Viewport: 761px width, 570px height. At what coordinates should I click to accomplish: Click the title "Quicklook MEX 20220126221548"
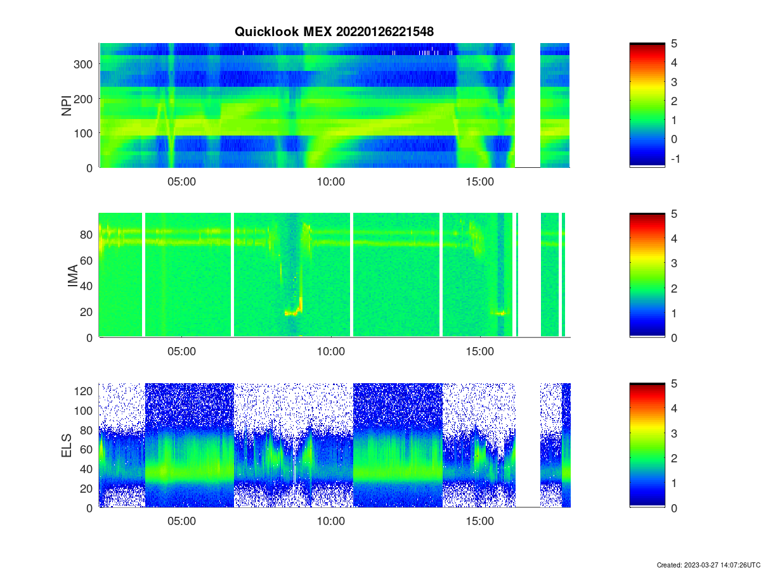pos(334,31)
